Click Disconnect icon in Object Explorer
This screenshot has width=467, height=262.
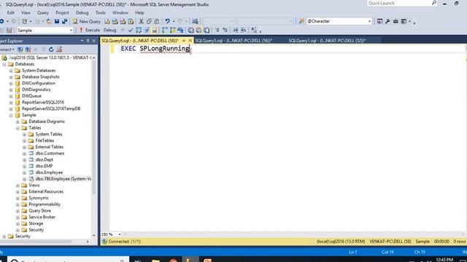coord(28,49)
